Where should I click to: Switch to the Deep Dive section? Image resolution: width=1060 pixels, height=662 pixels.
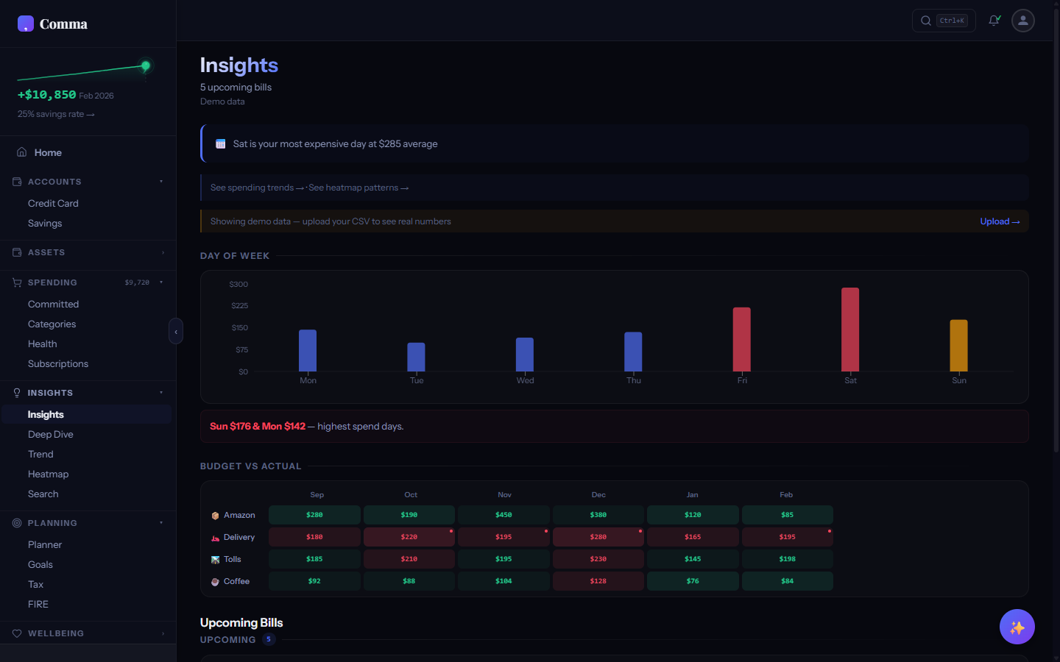coord(50,434)
